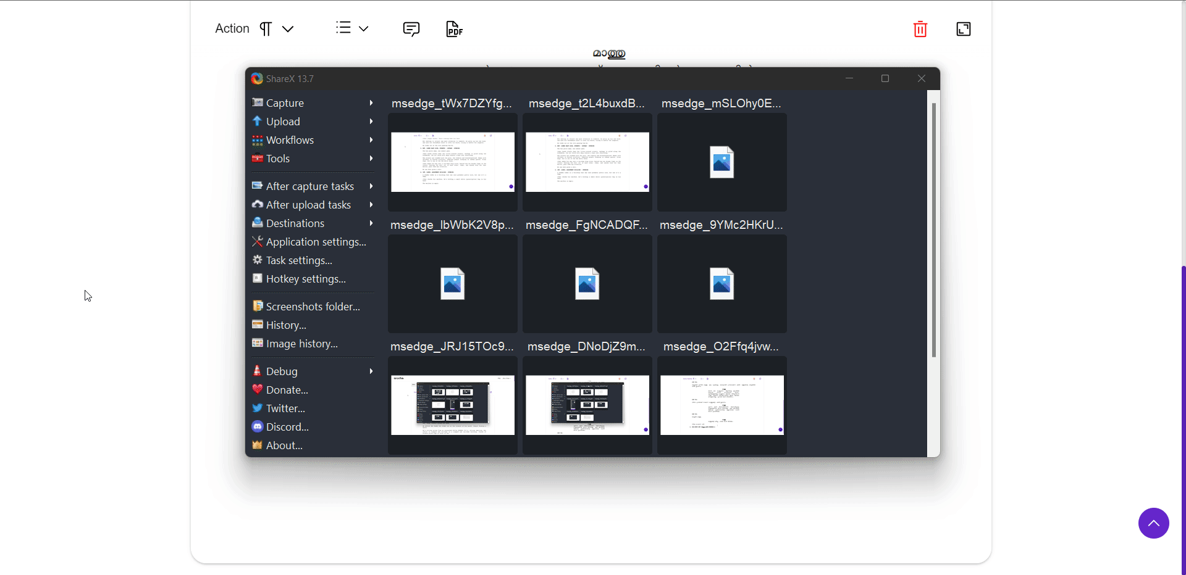Click the export PDF icon

coord(454,29)
